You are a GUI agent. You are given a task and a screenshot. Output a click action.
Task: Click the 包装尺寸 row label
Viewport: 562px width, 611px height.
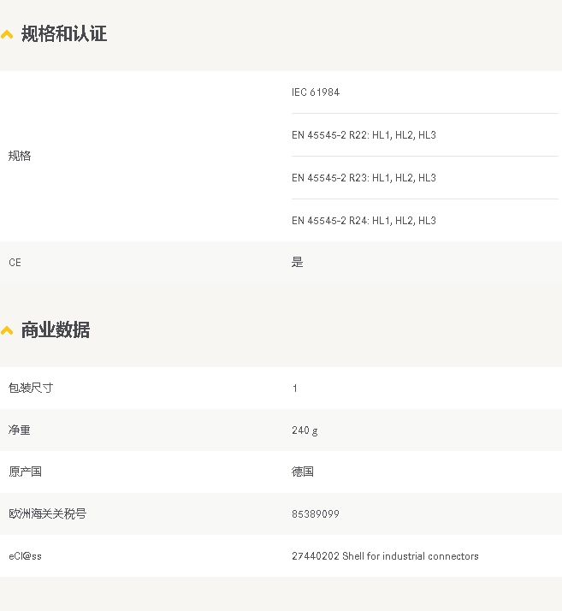click(x=31, y=388)
